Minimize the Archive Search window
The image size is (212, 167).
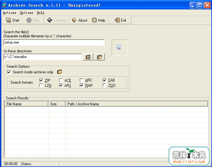[193, 5]
